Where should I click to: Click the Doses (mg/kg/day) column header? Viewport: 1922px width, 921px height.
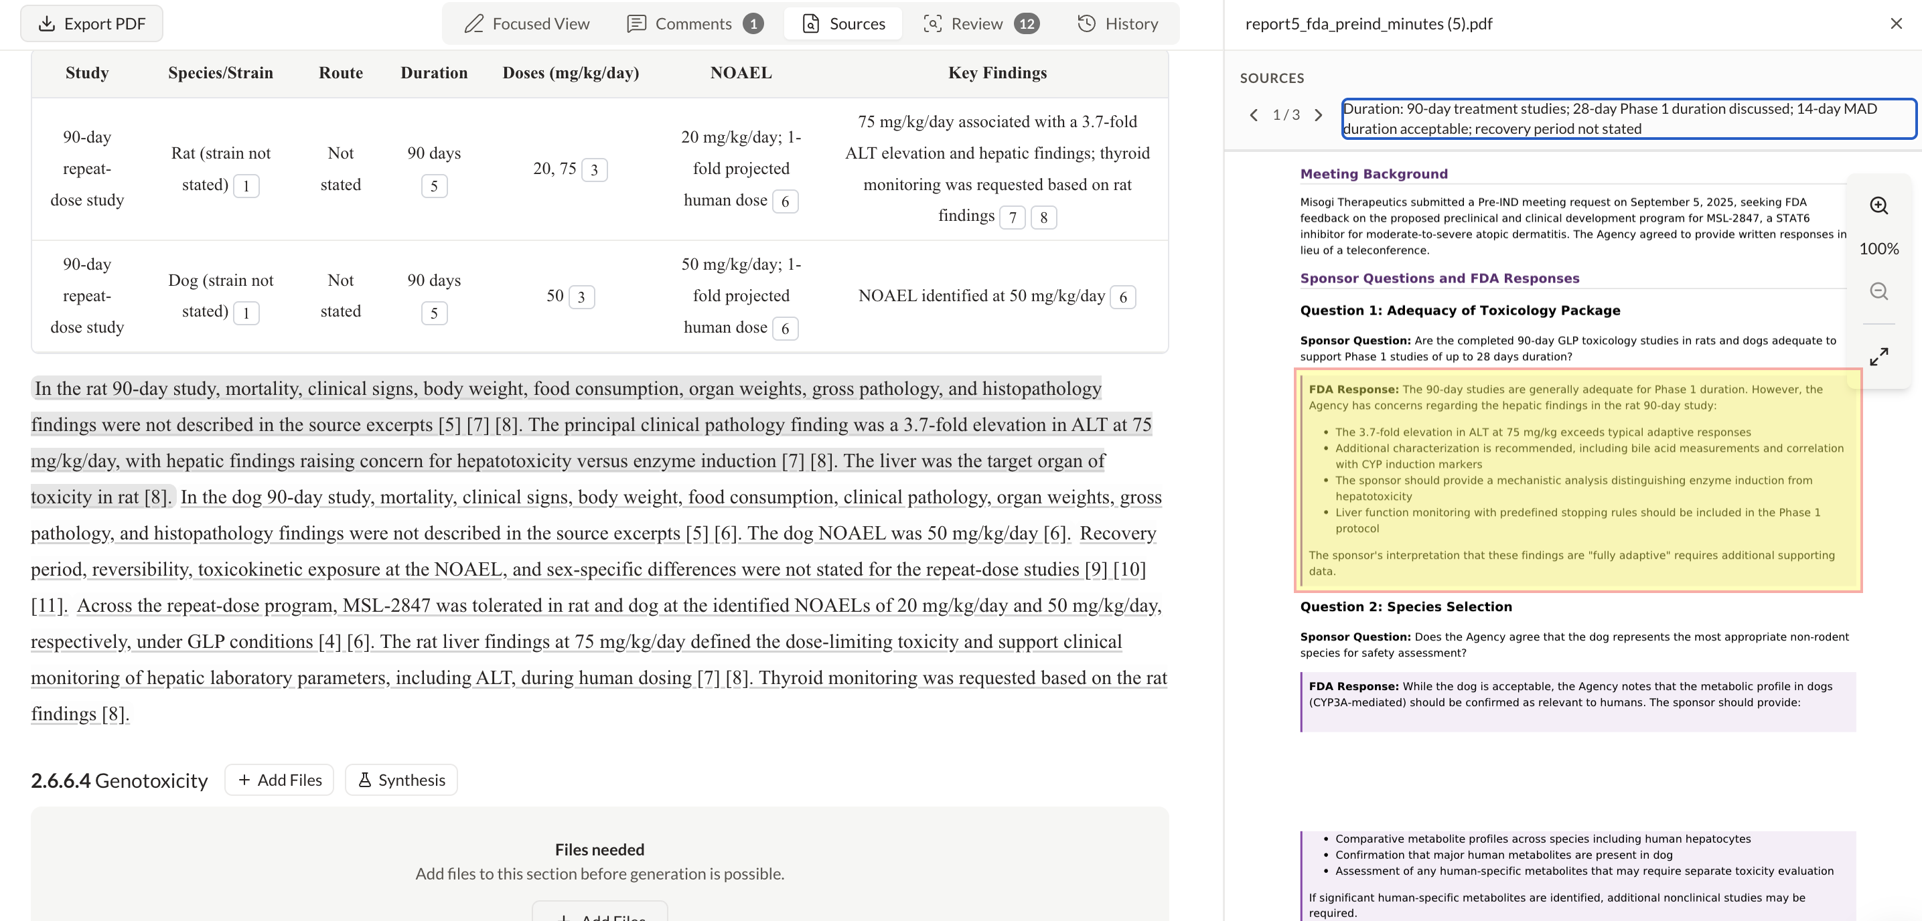coord(571,73)
